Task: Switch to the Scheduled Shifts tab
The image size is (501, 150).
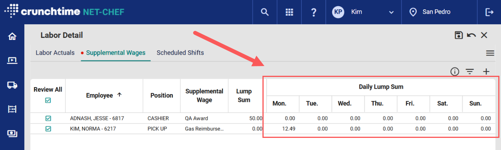Action: (180, 53)
